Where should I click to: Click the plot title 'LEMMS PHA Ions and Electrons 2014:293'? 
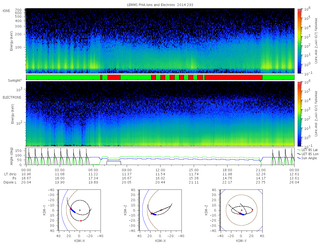(160, 5)
